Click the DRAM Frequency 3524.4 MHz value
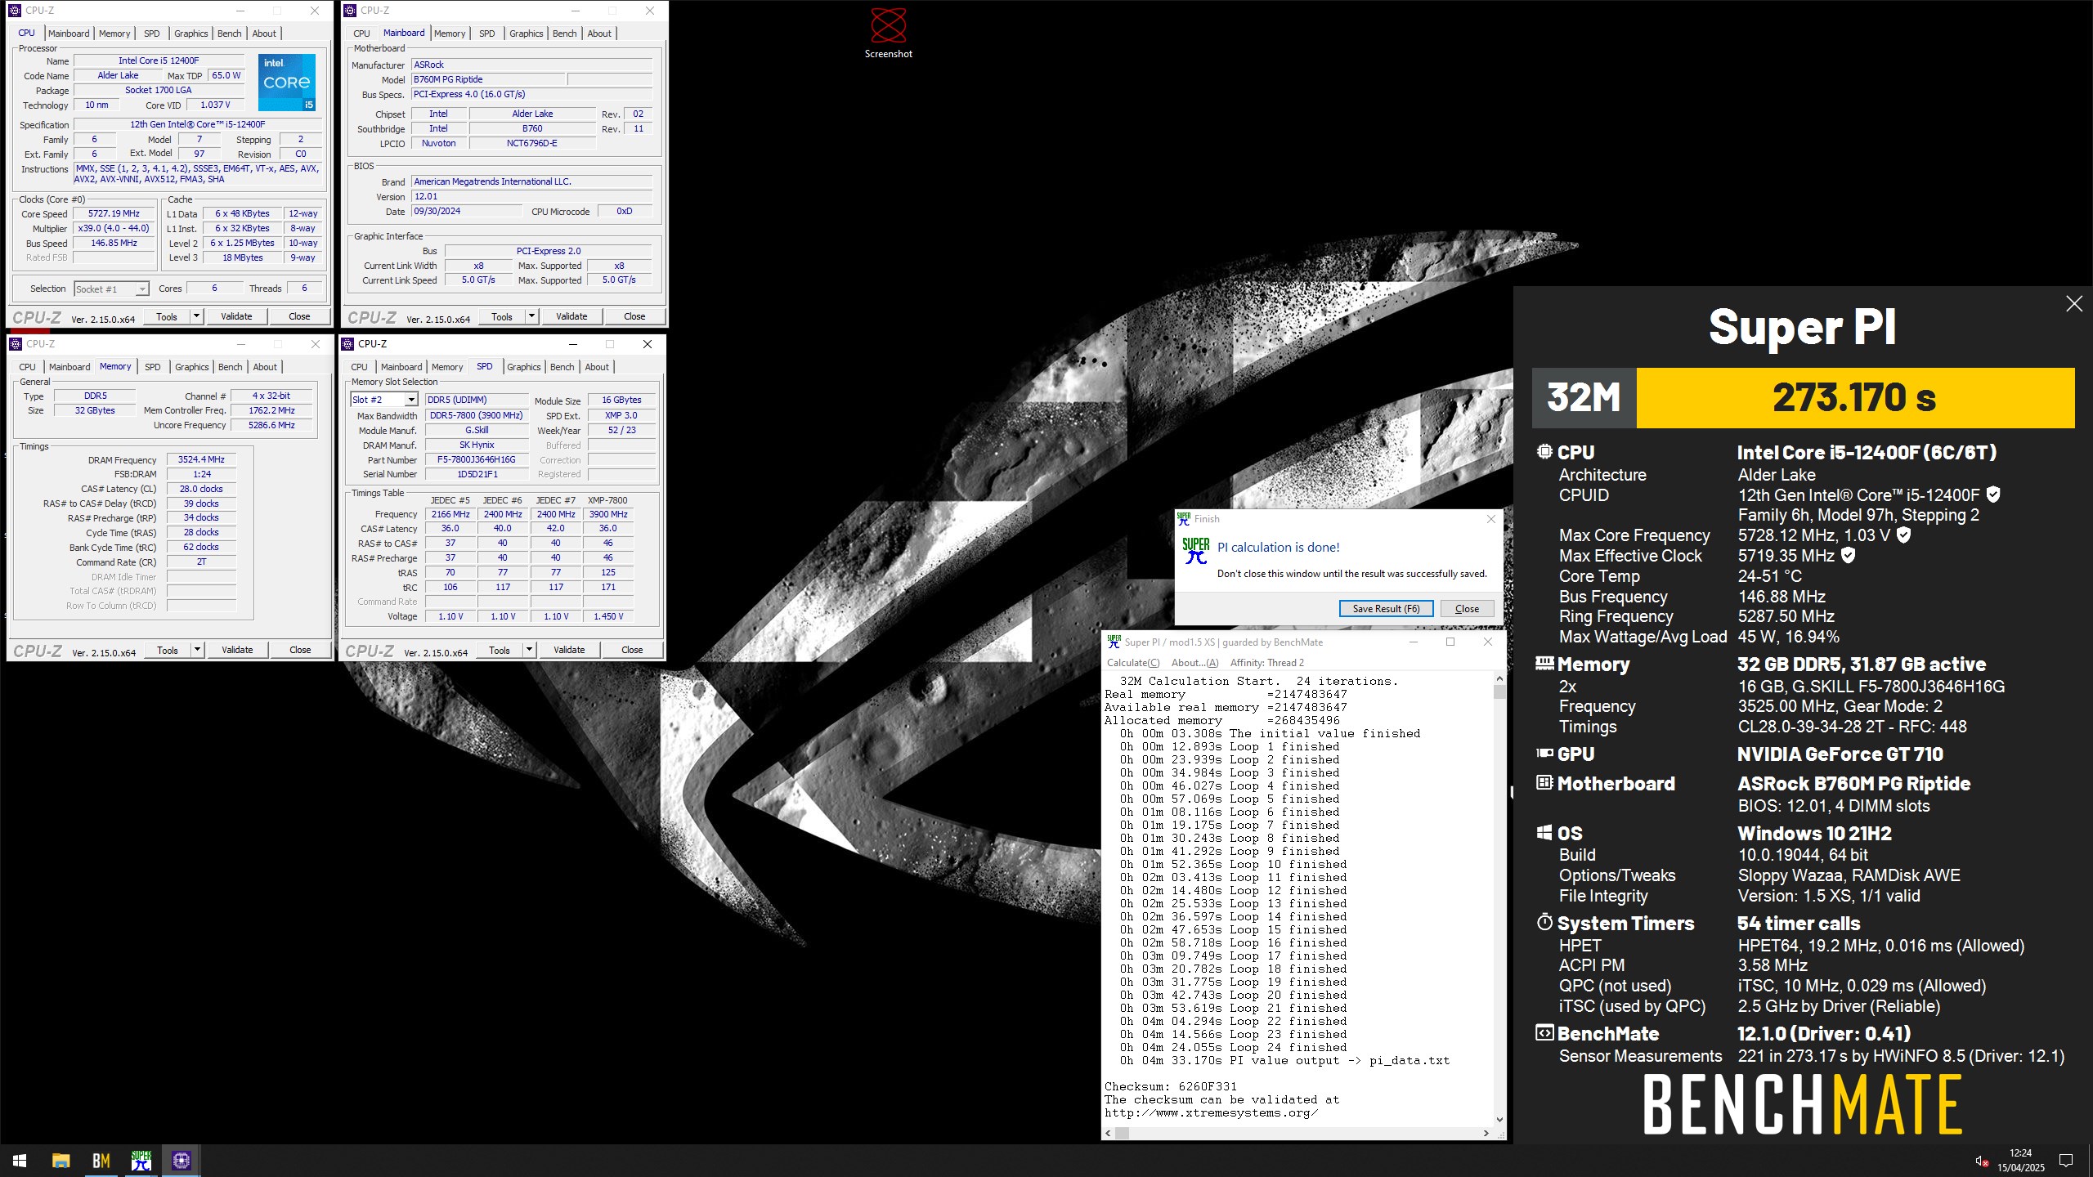Screen dimensions: 2093x1177 (x=201, y=460)
